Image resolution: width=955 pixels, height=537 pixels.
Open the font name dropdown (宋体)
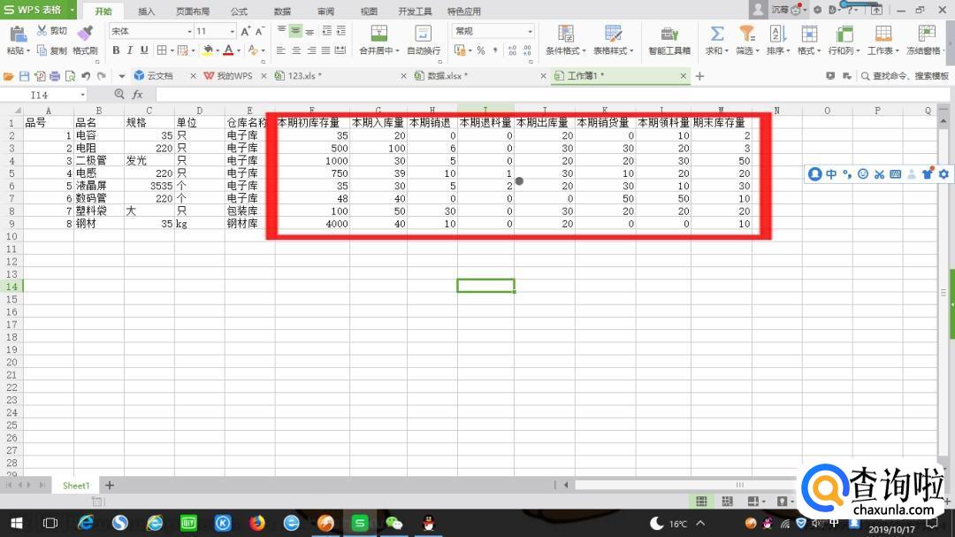pos(189,31)
